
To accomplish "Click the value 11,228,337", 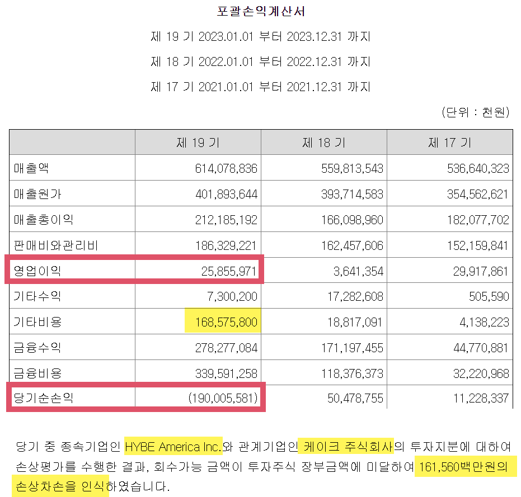I will click(x=481, y=398).
